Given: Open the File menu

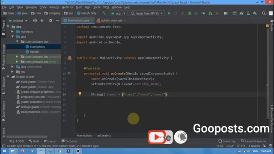Looking at the screenshot, I should 4,7.
